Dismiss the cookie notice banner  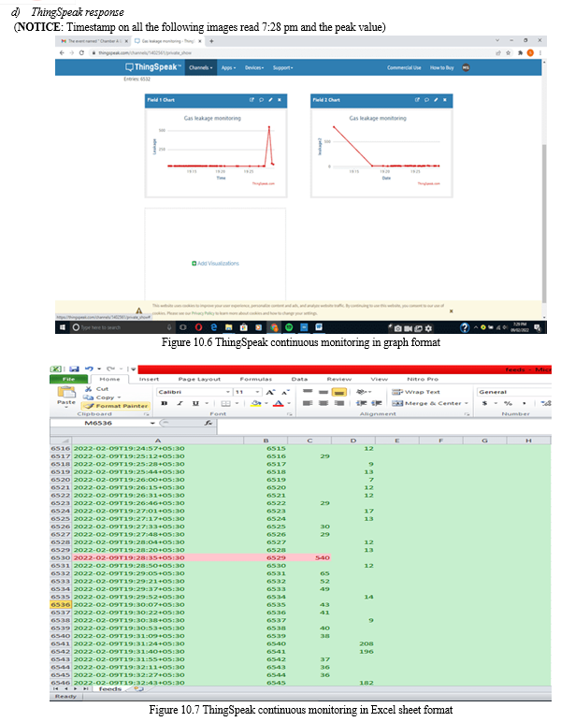pyautogui.click(x=452, y=311)
